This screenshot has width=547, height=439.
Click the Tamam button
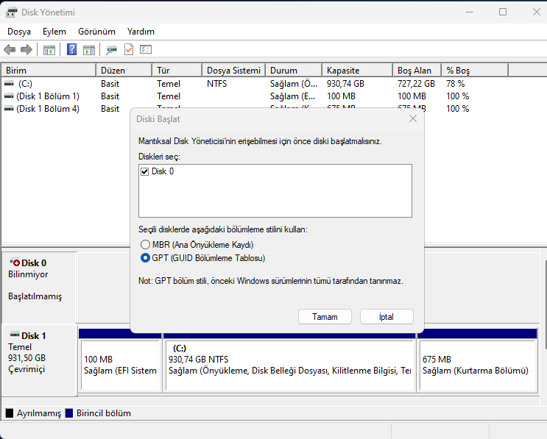point(325,317)
